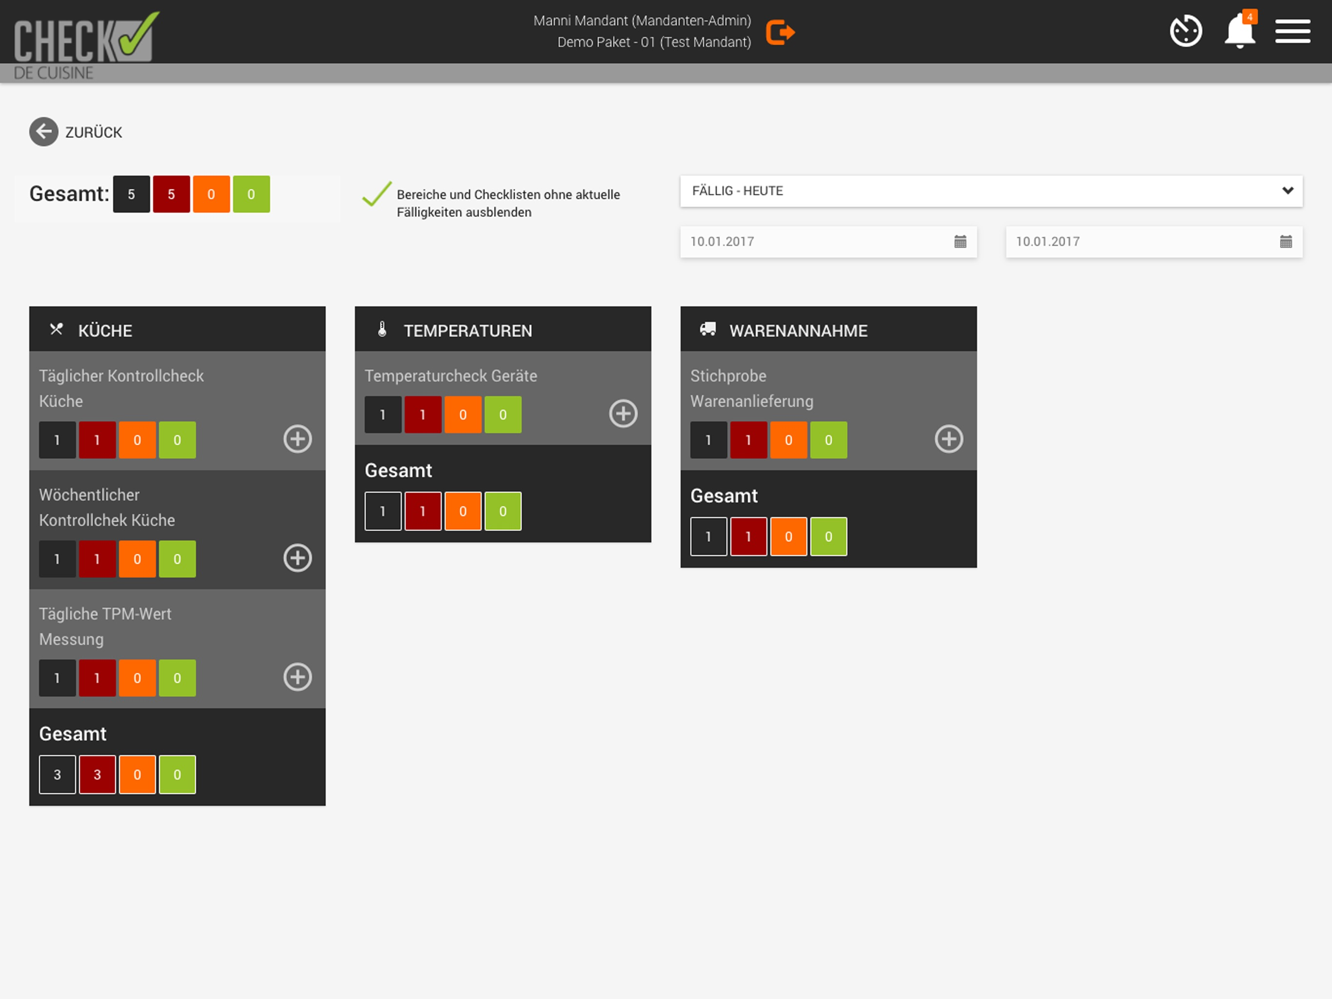Expand Täglicher Kontrollcheck Küche with plus icon
This screenshot has width=1332, height=999.
297,439
